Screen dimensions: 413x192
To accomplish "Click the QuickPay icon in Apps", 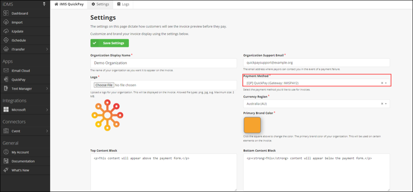I will pos(6,80).
